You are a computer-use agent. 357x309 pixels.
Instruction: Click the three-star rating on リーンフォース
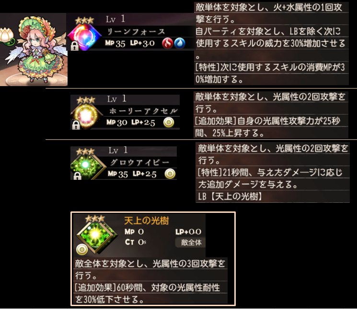pyautogui.click(x=84, y=21)
